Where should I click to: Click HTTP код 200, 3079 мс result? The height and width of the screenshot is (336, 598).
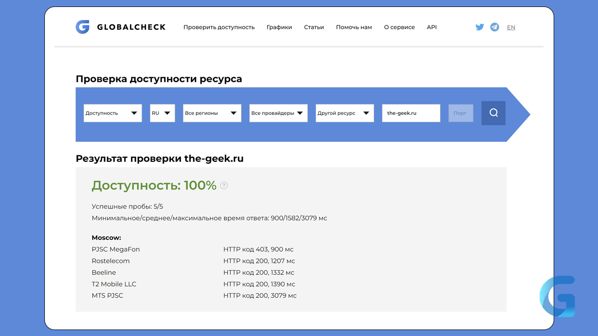tap(260, 296)
